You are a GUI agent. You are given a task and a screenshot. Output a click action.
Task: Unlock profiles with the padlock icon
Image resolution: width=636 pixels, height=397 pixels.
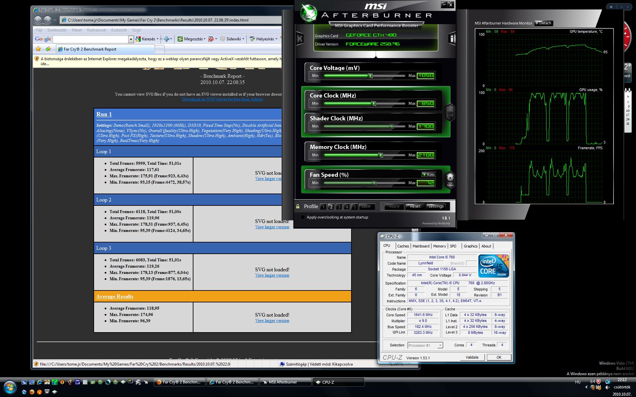pyautogui.click(x=298, y=206)
